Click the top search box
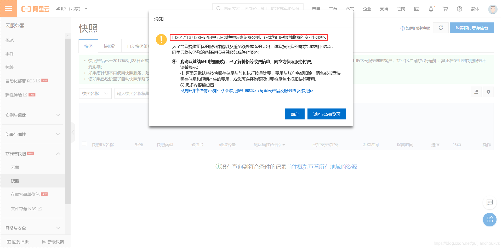Viewport: 502px width, 248px height. tap(258, 8)
